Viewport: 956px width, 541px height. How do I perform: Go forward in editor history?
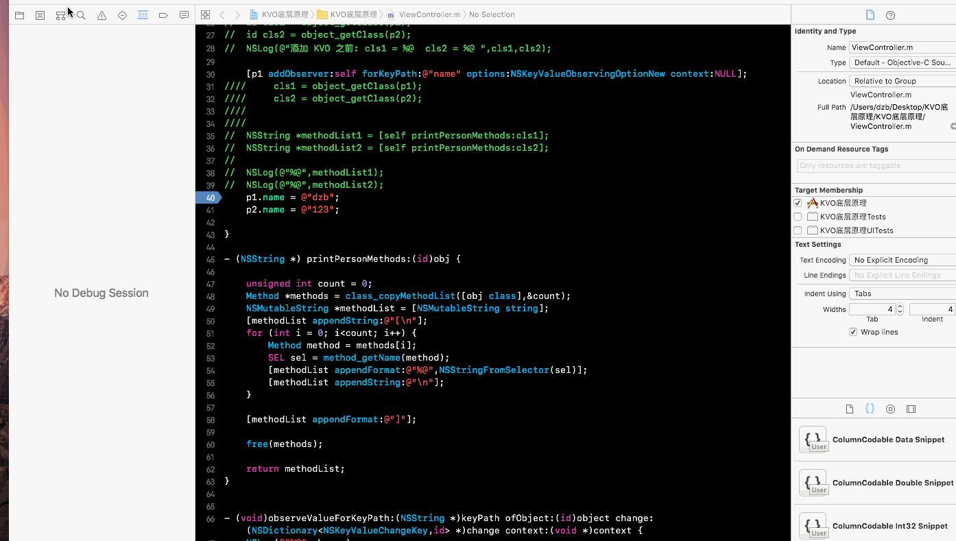[x=237, y=14]
